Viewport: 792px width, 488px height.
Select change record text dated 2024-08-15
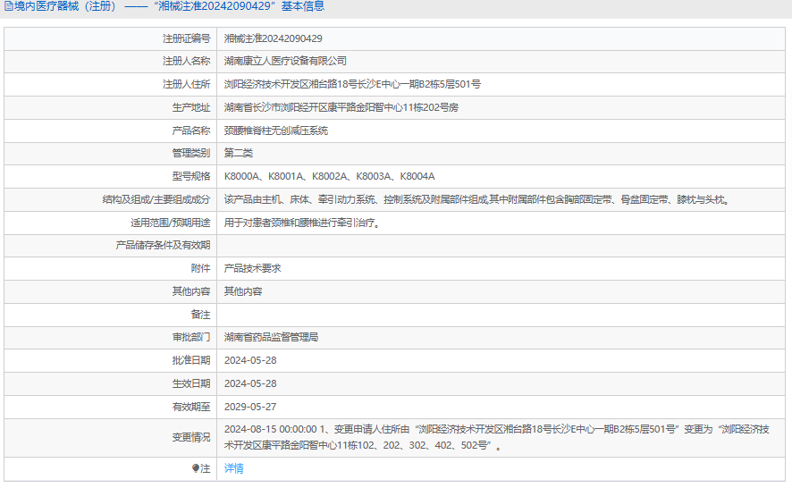[497, 437]
